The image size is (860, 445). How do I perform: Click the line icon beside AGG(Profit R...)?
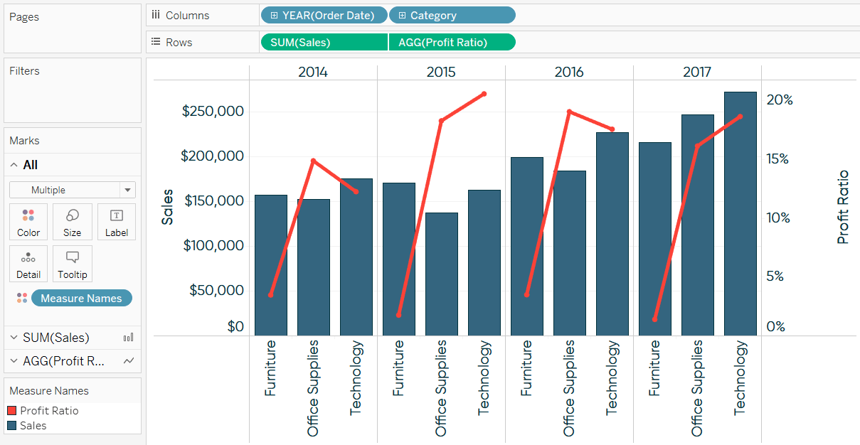[128, 361]
